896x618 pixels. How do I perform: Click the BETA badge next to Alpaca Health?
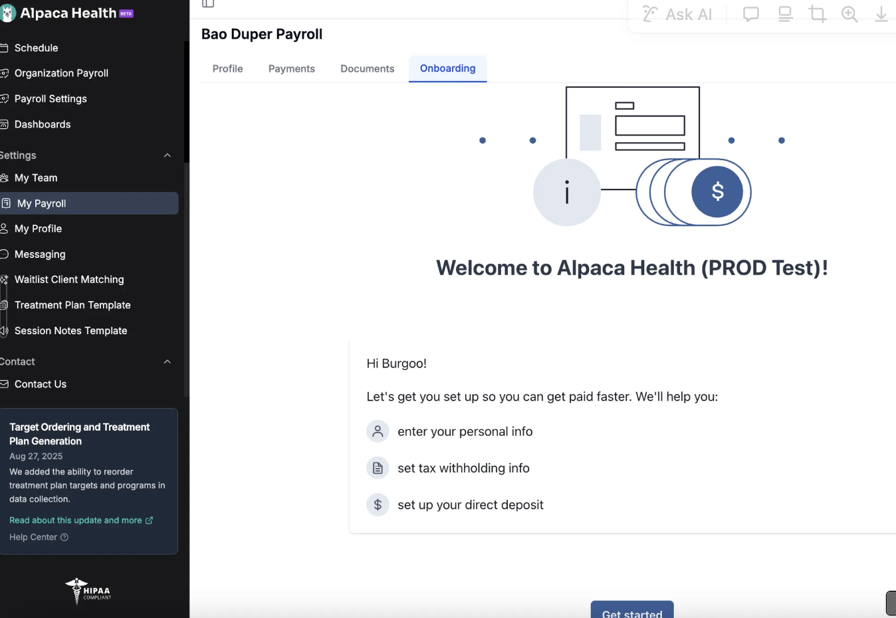pos(126,13)
